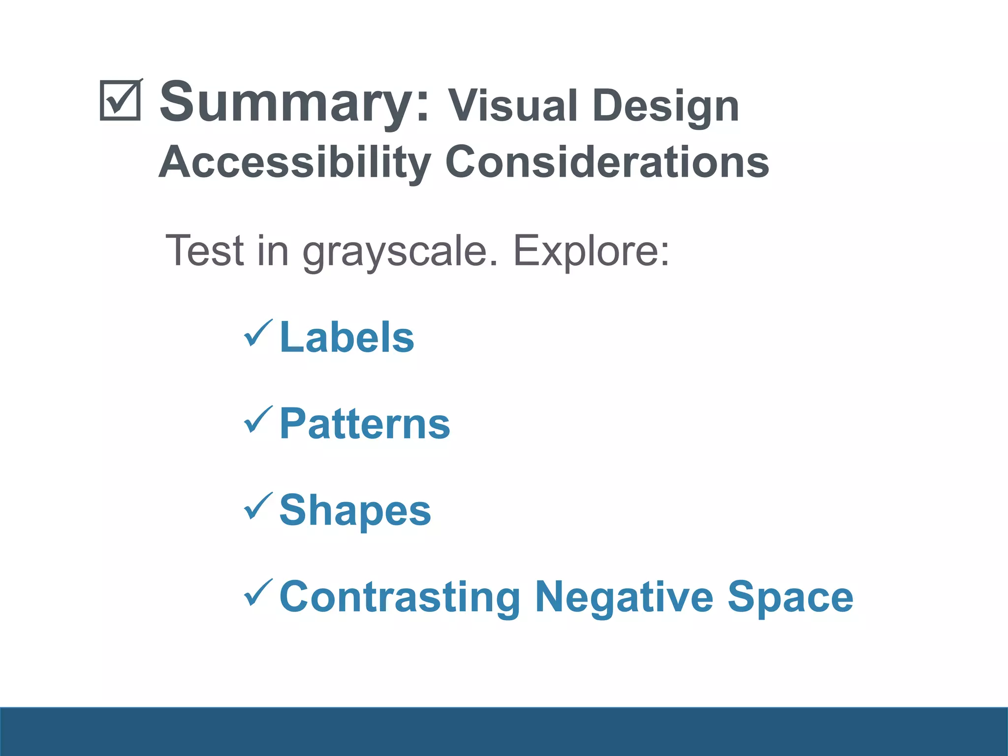
Task: Click the word Accessibility in the title
Action: (x=295, y=163)
